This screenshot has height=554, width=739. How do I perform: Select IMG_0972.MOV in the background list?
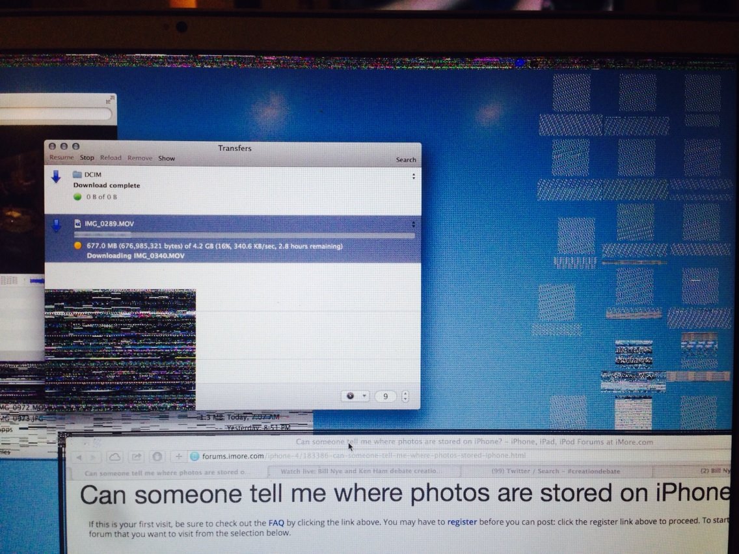pyautogui.click(x=23, y=408)
